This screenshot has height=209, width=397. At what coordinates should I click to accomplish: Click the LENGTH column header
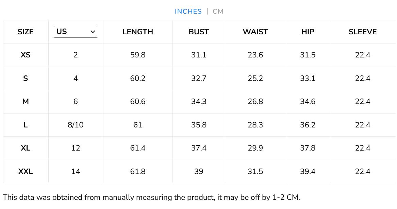138,32
